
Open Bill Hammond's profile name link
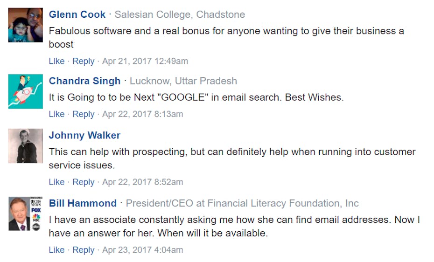(83, 203)
